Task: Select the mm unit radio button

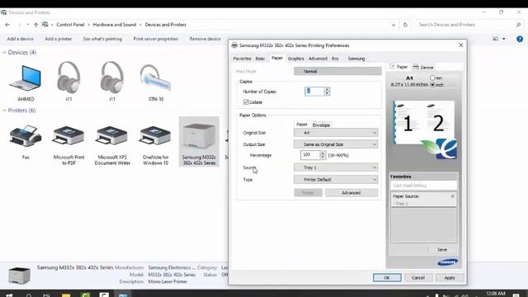Action: [432, 78]
